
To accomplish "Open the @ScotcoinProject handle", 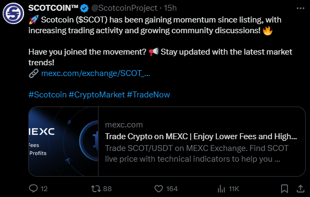I will (124, 8).
